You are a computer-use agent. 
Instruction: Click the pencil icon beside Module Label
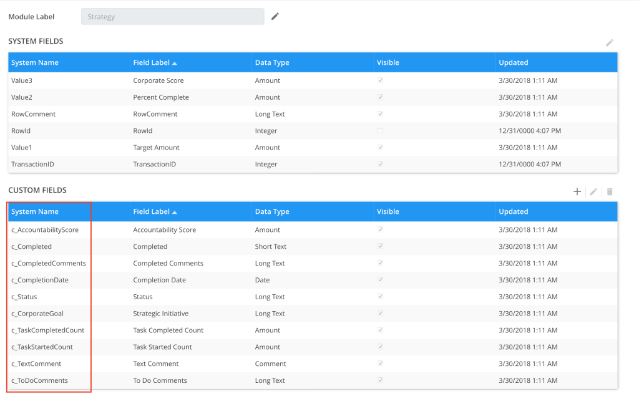point(275,16)
